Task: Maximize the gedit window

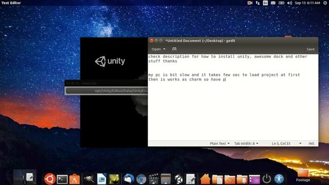Action: click(161, 41)
